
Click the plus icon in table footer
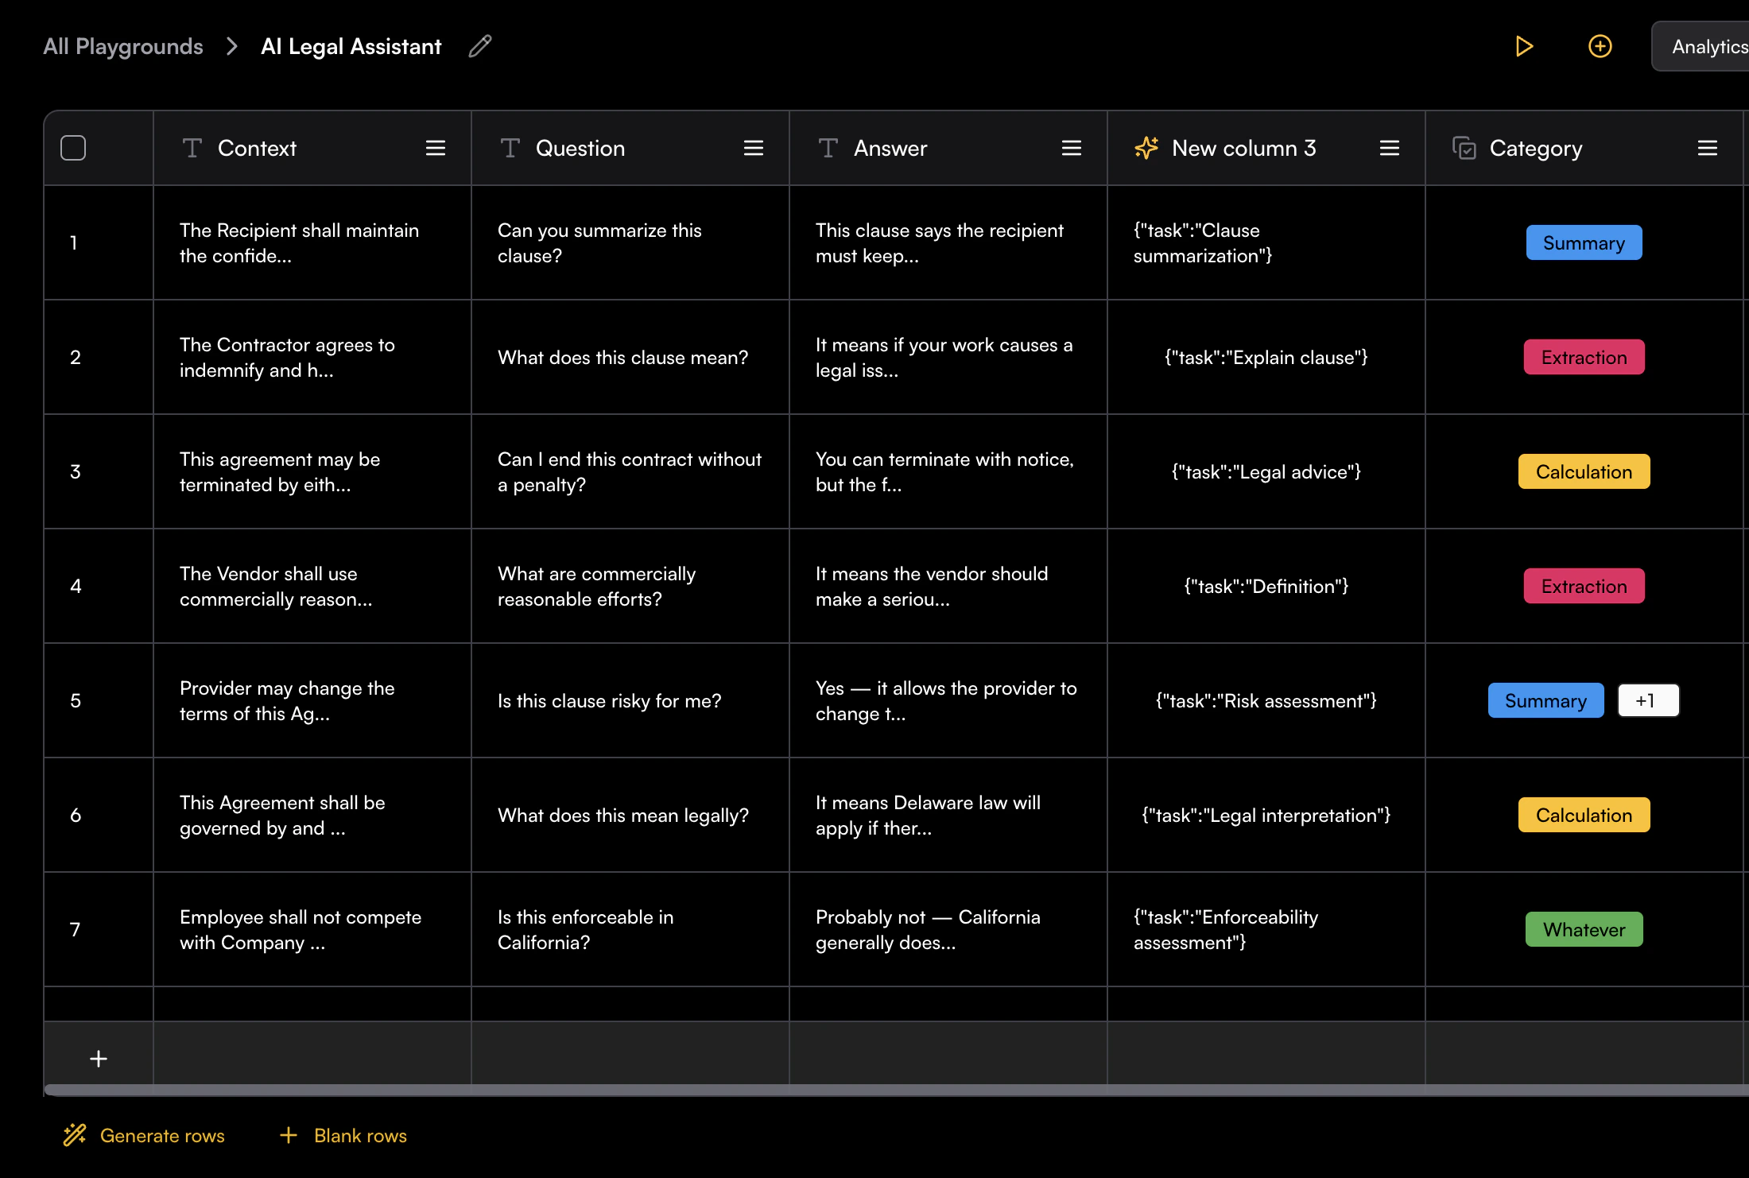pos(99,1058)
